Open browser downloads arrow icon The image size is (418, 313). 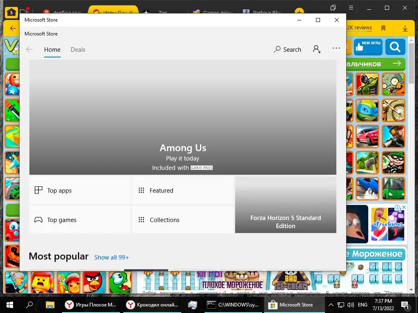tap(405, 28)
